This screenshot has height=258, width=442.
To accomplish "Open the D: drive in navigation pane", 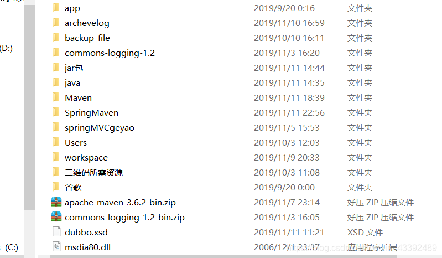I will coord(6,48).
